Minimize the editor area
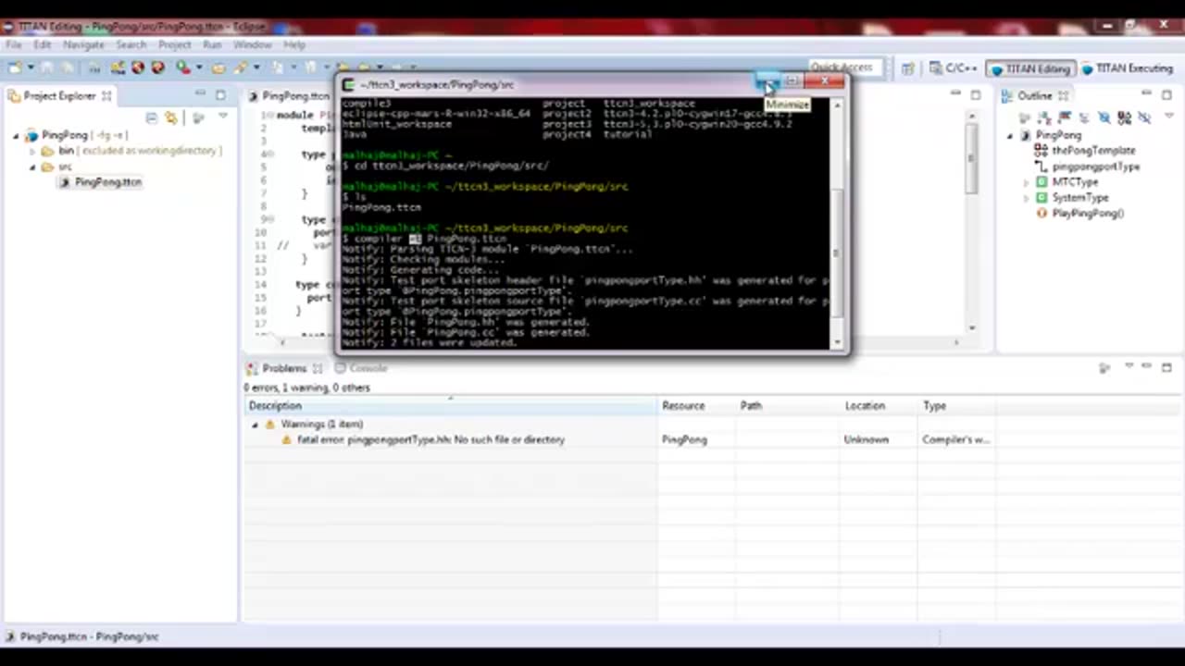Image resolution: width=1185 pixels, height=666 pixels. pyautogui.click(x=955, y=94)
